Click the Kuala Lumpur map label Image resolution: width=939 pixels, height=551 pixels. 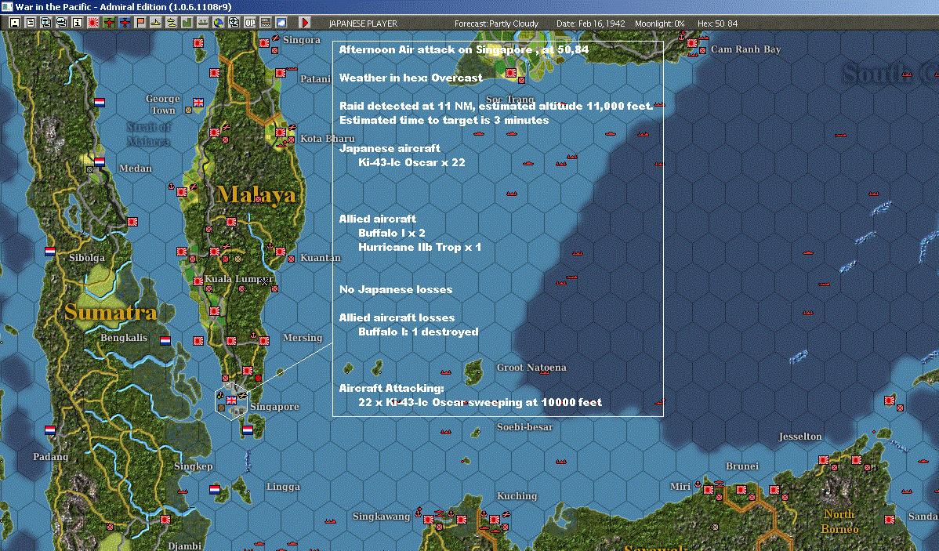coord(238,279)
